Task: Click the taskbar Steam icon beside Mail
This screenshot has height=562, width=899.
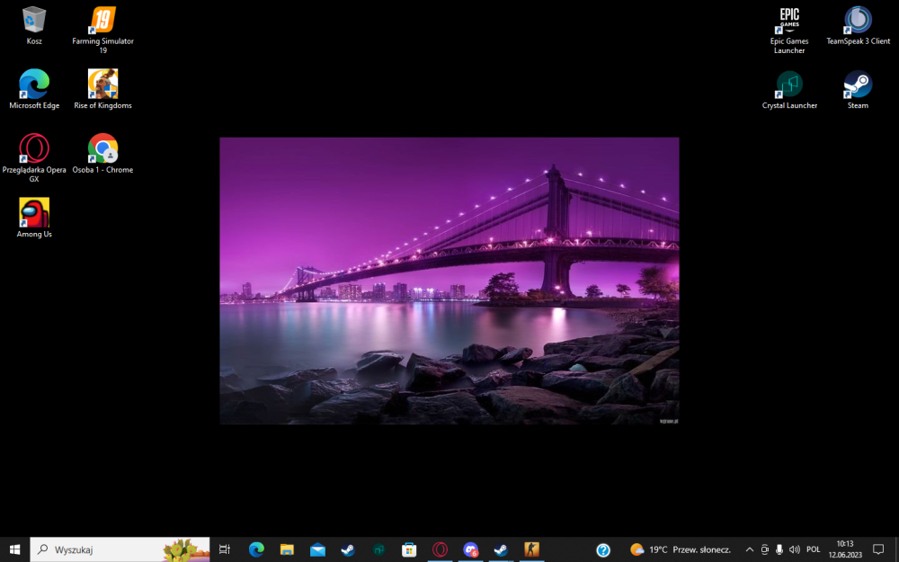Action: [x=347, y=549]
